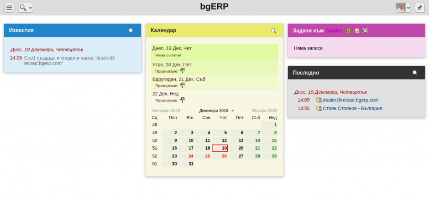Click folder icon beside Стоян Стоянов
Viewport: 429px width, 201px height.
pyautogui.click(x=319, y=108)
